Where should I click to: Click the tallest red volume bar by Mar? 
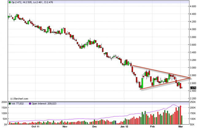click(180, 115)
